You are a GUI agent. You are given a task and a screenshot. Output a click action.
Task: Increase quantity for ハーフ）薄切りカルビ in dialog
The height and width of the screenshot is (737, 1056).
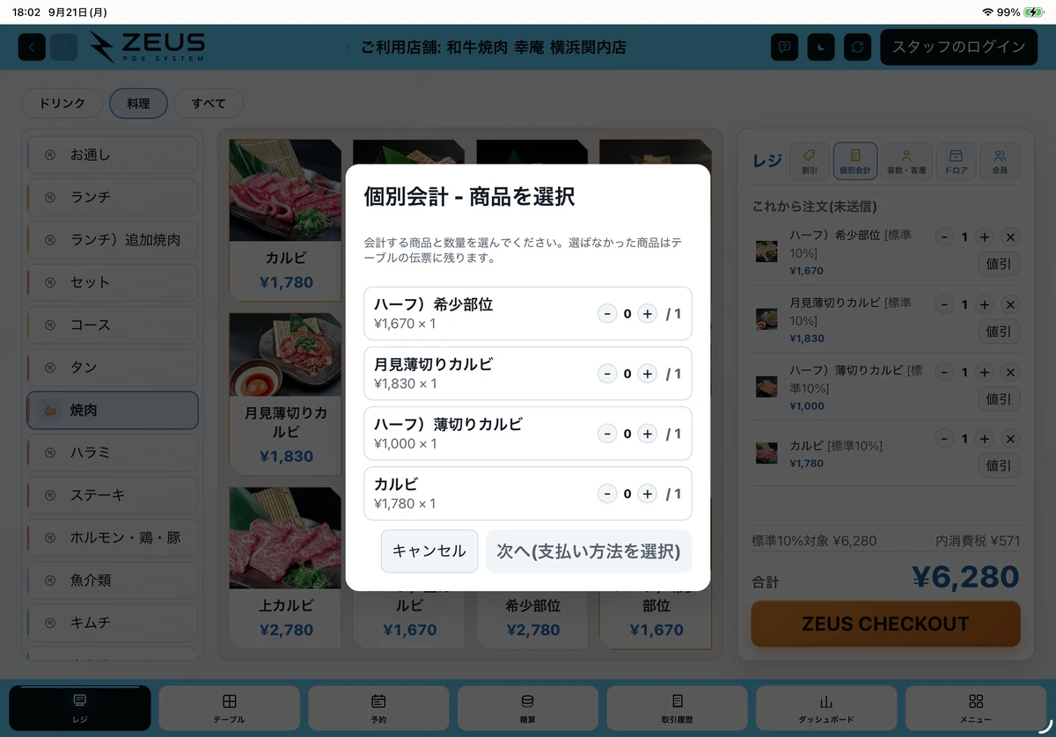pyautogui.click(x=648, y=434)
